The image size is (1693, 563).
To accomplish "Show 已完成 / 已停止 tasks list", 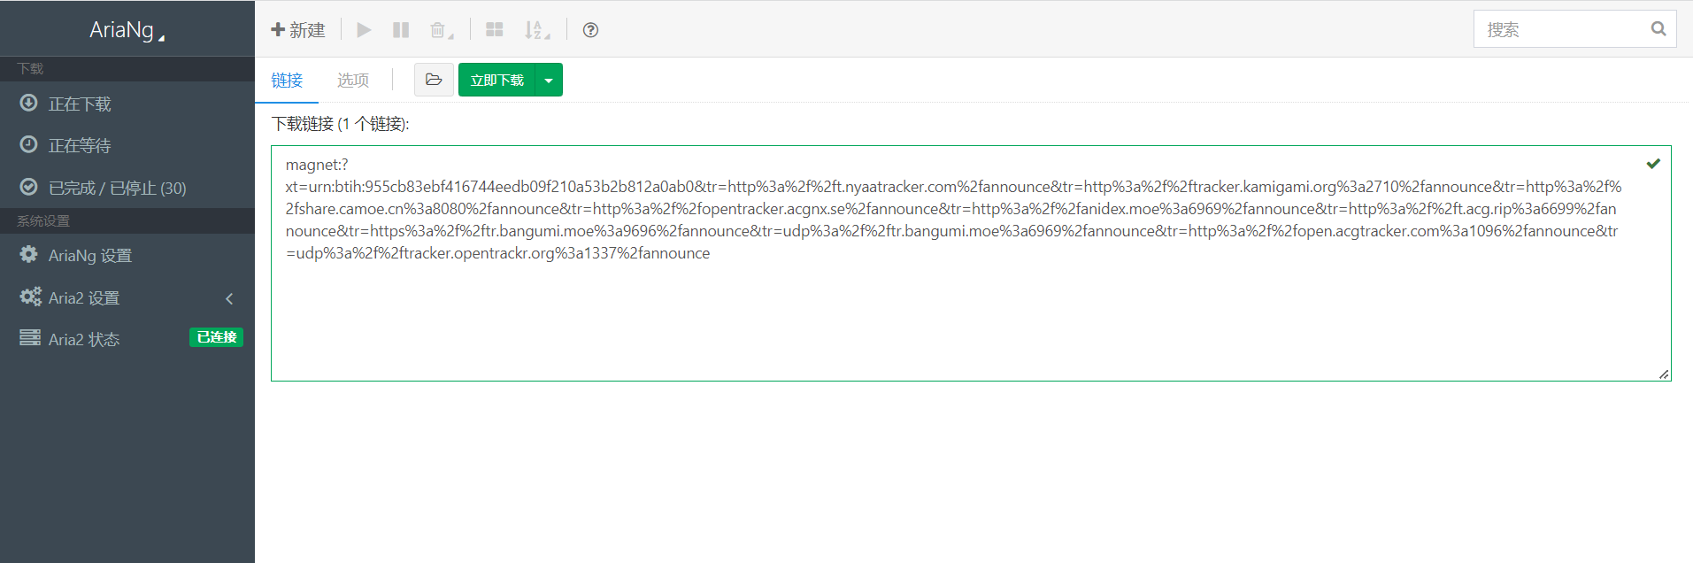I will [x=117, y=189].
